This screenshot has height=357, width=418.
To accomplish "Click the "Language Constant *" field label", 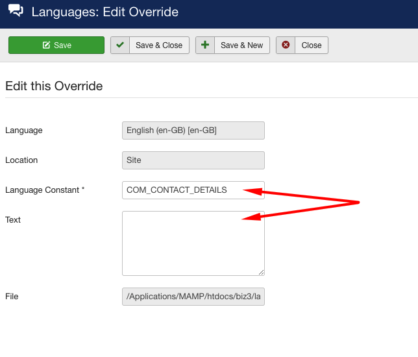I will pos(45,190).
